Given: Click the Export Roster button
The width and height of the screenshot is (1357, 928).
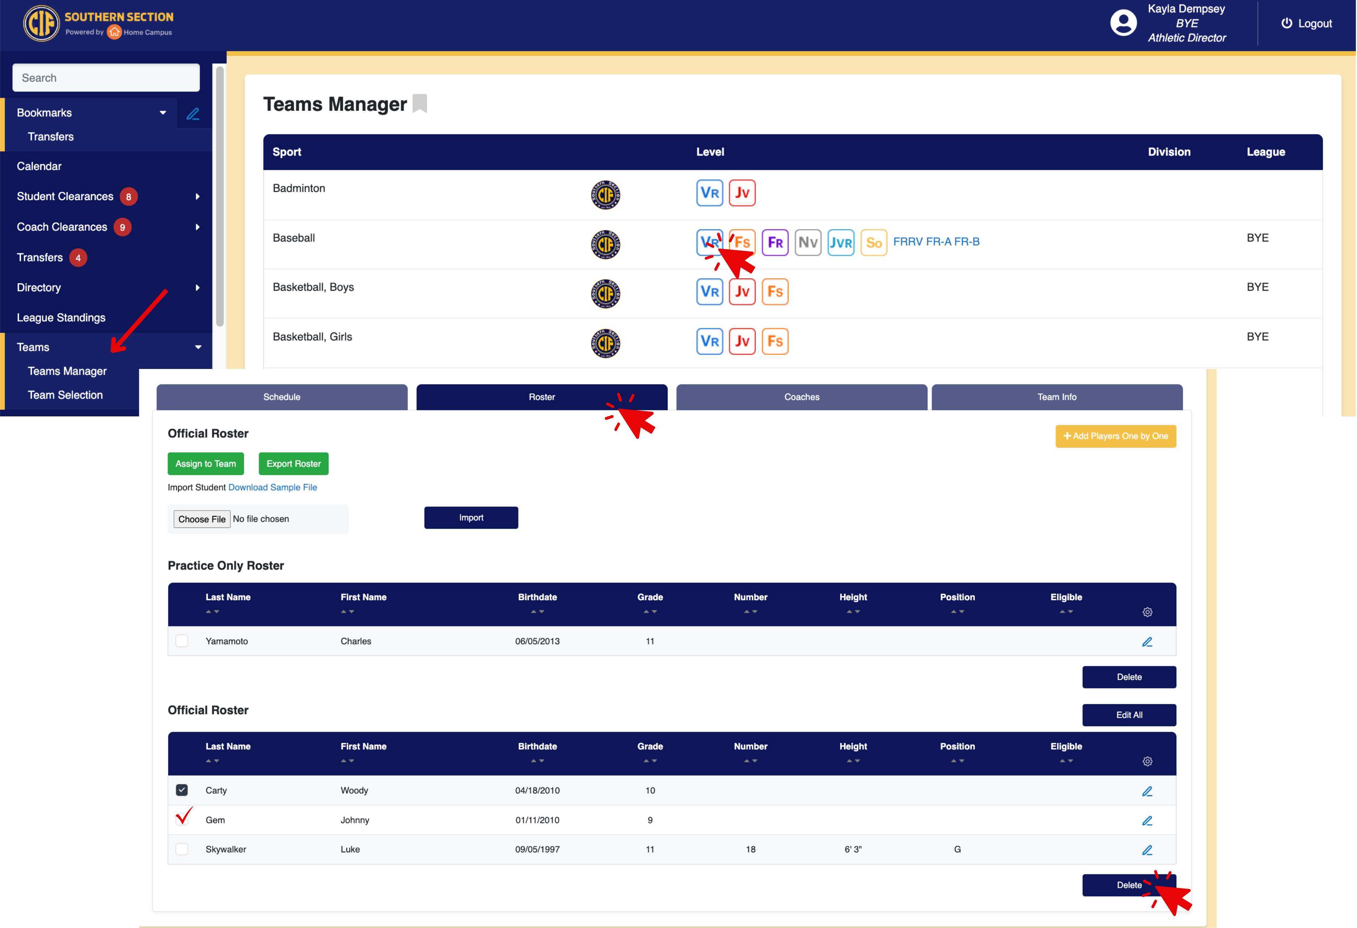Looking at the screenshot, I should pos(293,464).
